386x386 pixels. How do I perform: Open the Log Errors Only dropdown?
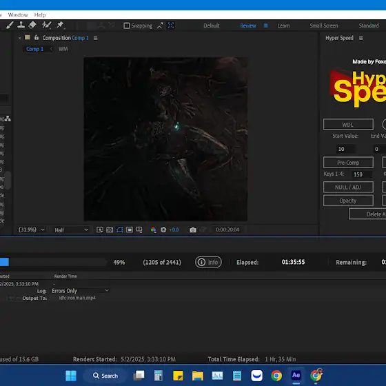pos(80,291)
